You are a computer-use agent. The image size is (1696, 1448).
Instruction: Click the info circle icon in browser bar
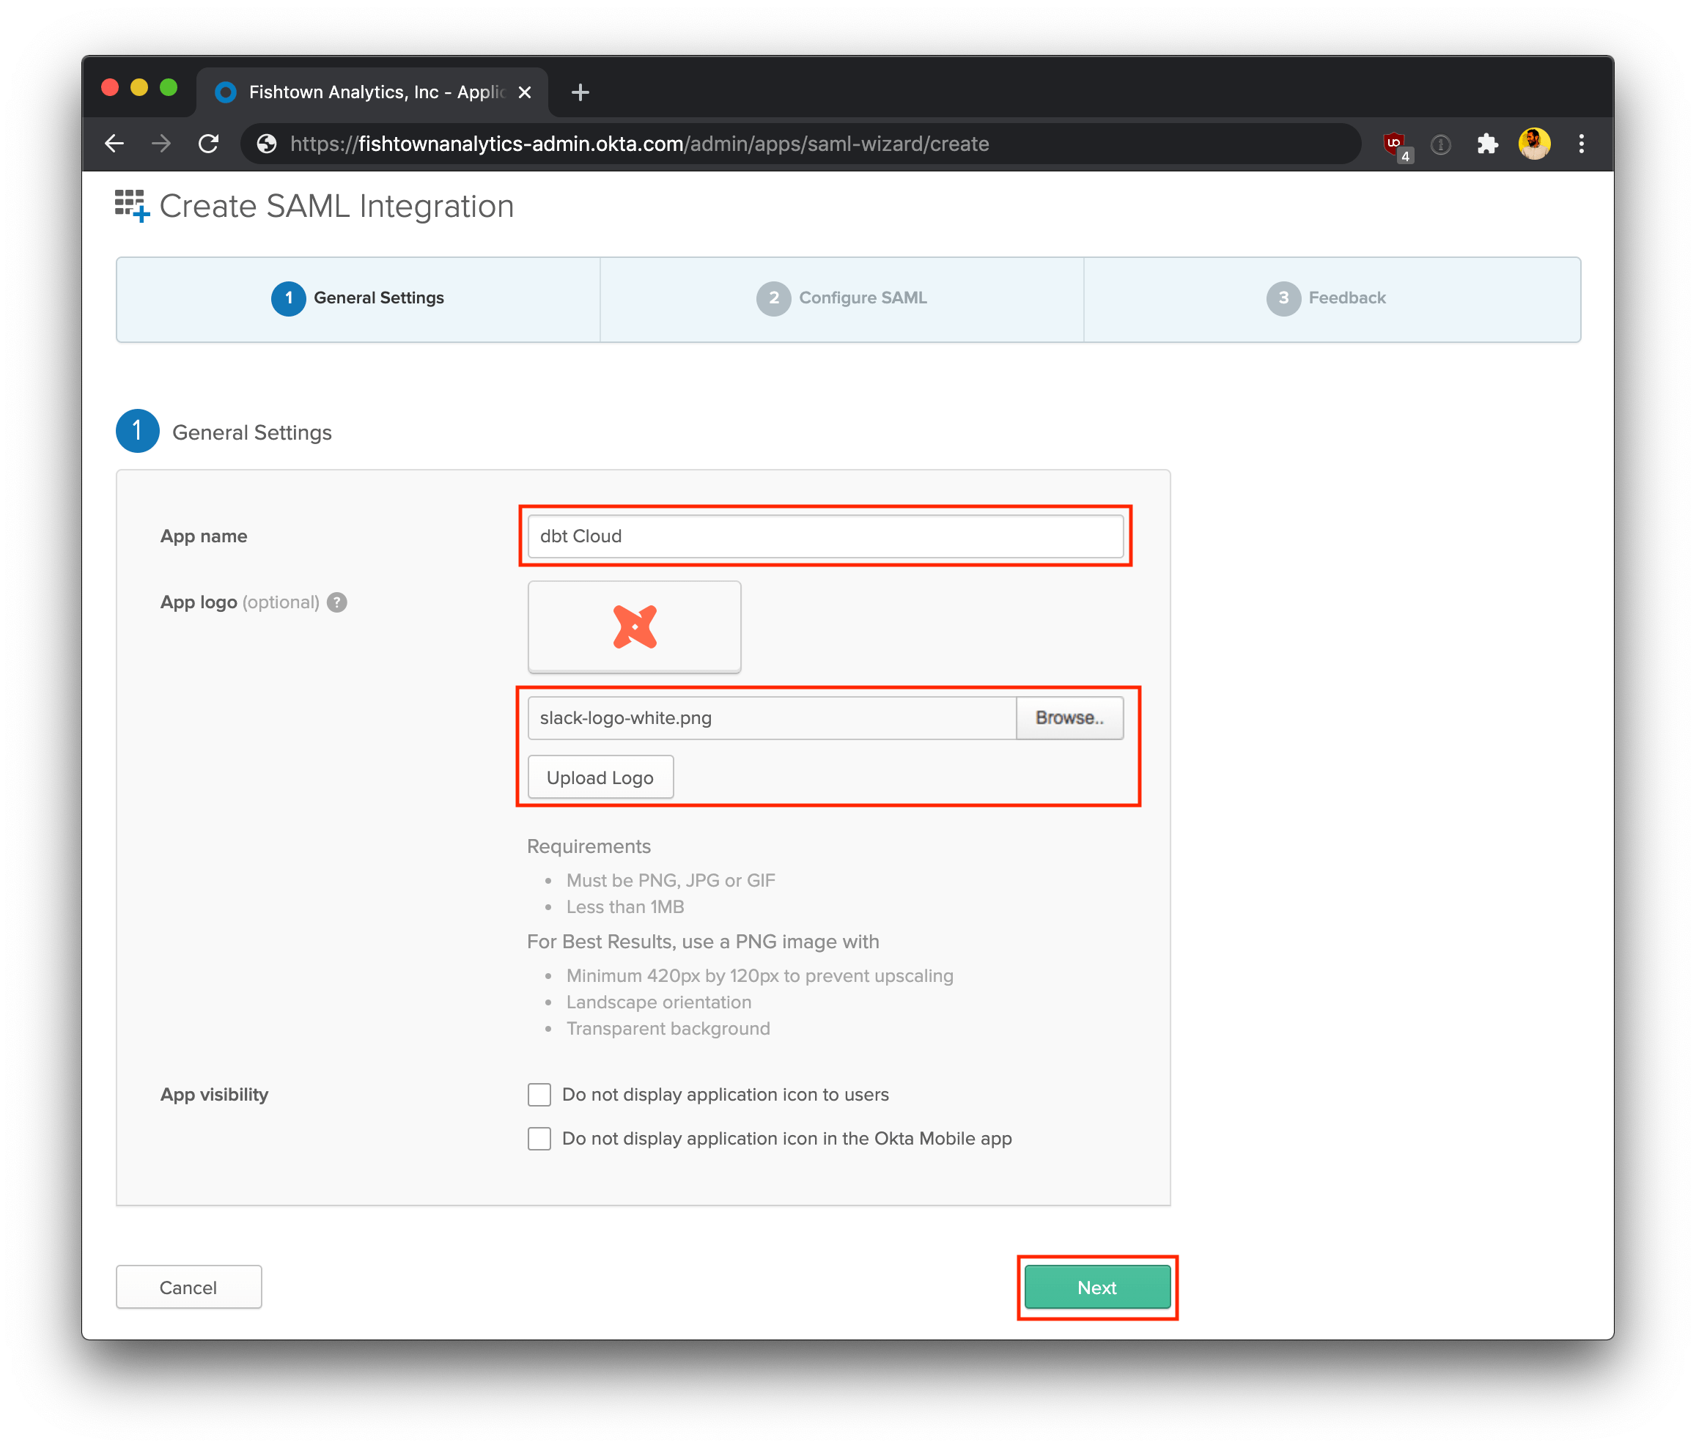(x=1440, y=144)
